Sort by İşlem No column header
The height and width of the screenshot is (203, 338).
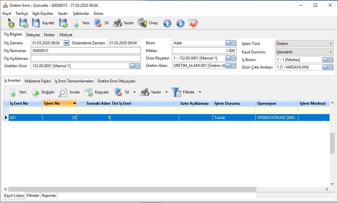(60, 103)
